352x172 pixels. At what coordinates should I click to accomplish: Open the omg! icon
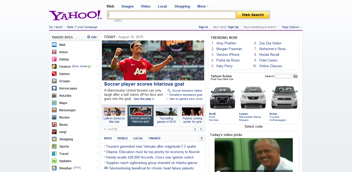54,132
